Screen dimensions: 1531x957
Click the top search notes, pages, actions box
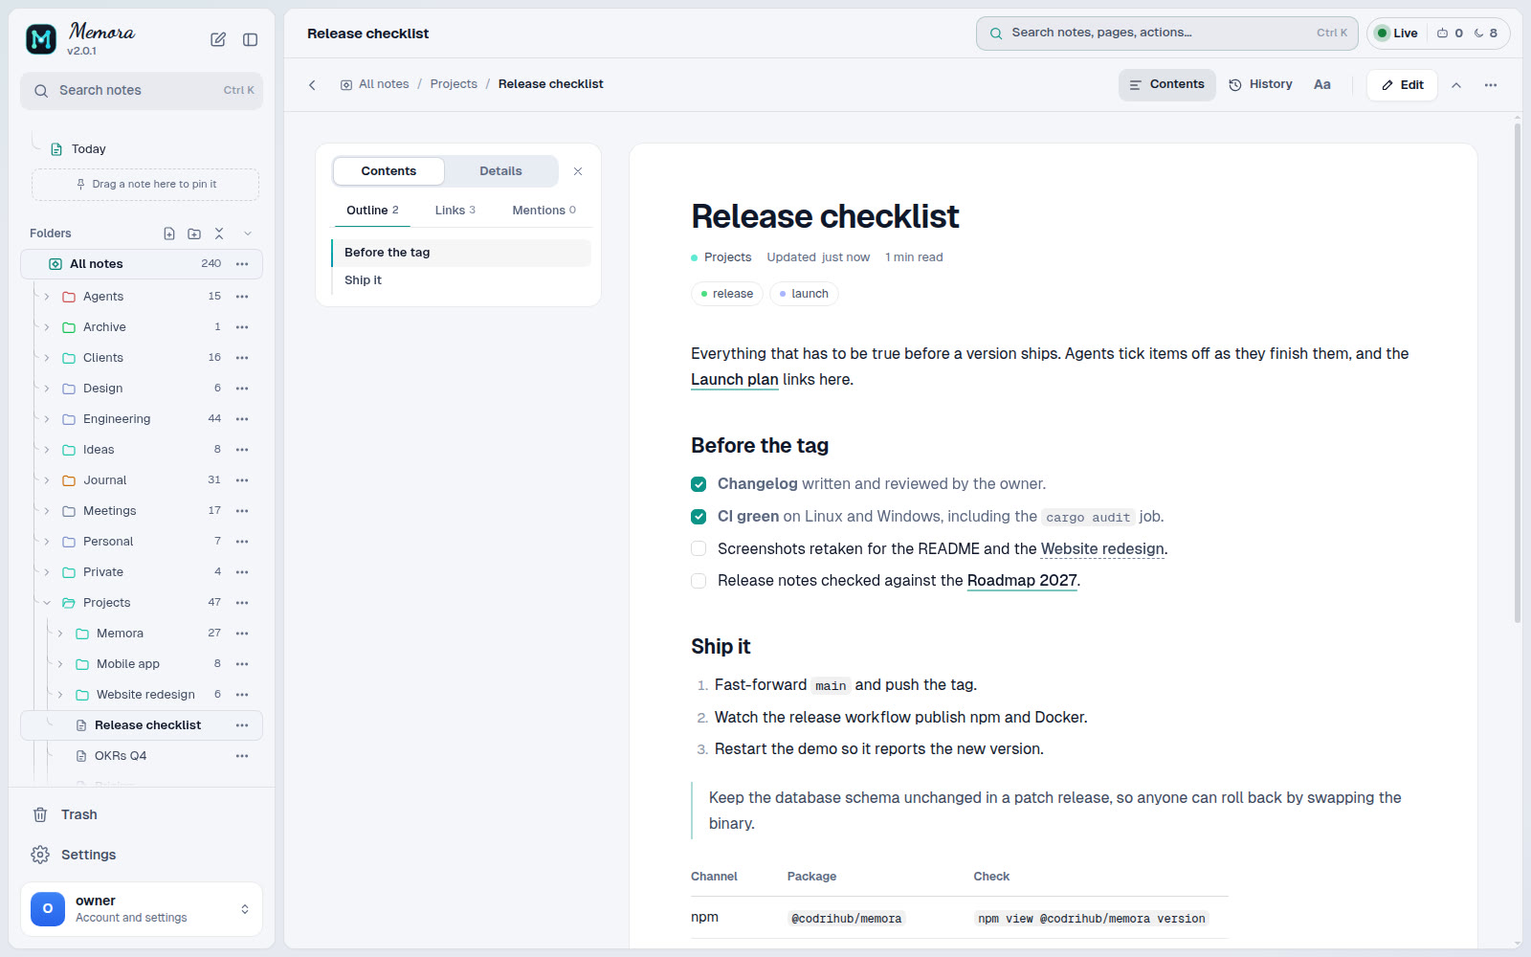click(1166, 33)
